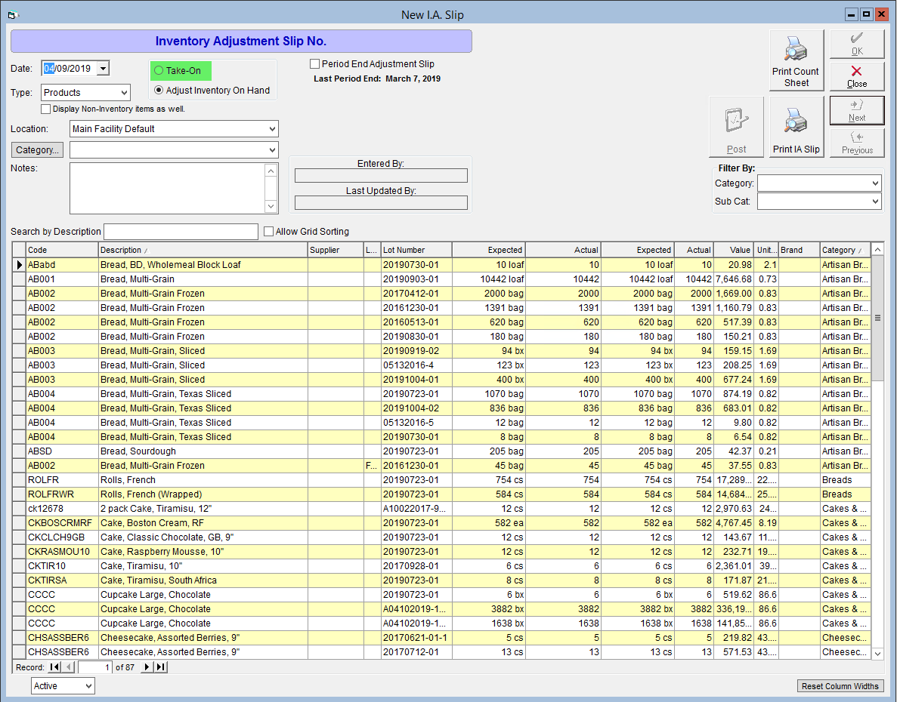The height and width of the screenshot is (702, 897).
Task: Click the Brand column header
Action: tap(800, 250)
